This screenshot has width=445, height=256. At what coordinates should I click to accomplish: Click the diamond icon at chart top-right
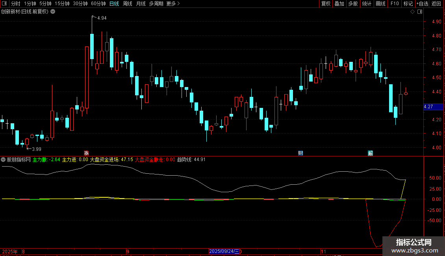pyautogui.click(x=412, y=12)
